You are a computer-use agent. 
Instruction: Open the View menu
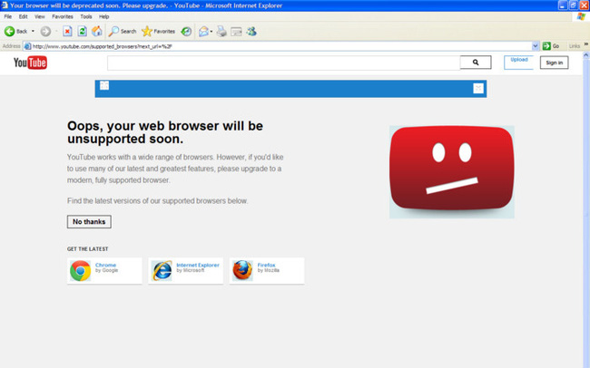click(x=40, y=16)
